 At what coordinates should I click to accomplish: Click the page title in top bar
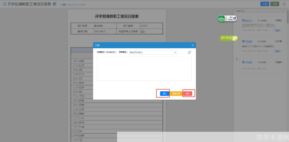tap(29, 4)
